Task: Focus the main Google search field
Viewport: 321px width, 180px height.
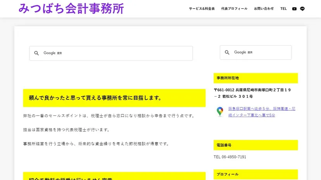Action: coord(111,53)
